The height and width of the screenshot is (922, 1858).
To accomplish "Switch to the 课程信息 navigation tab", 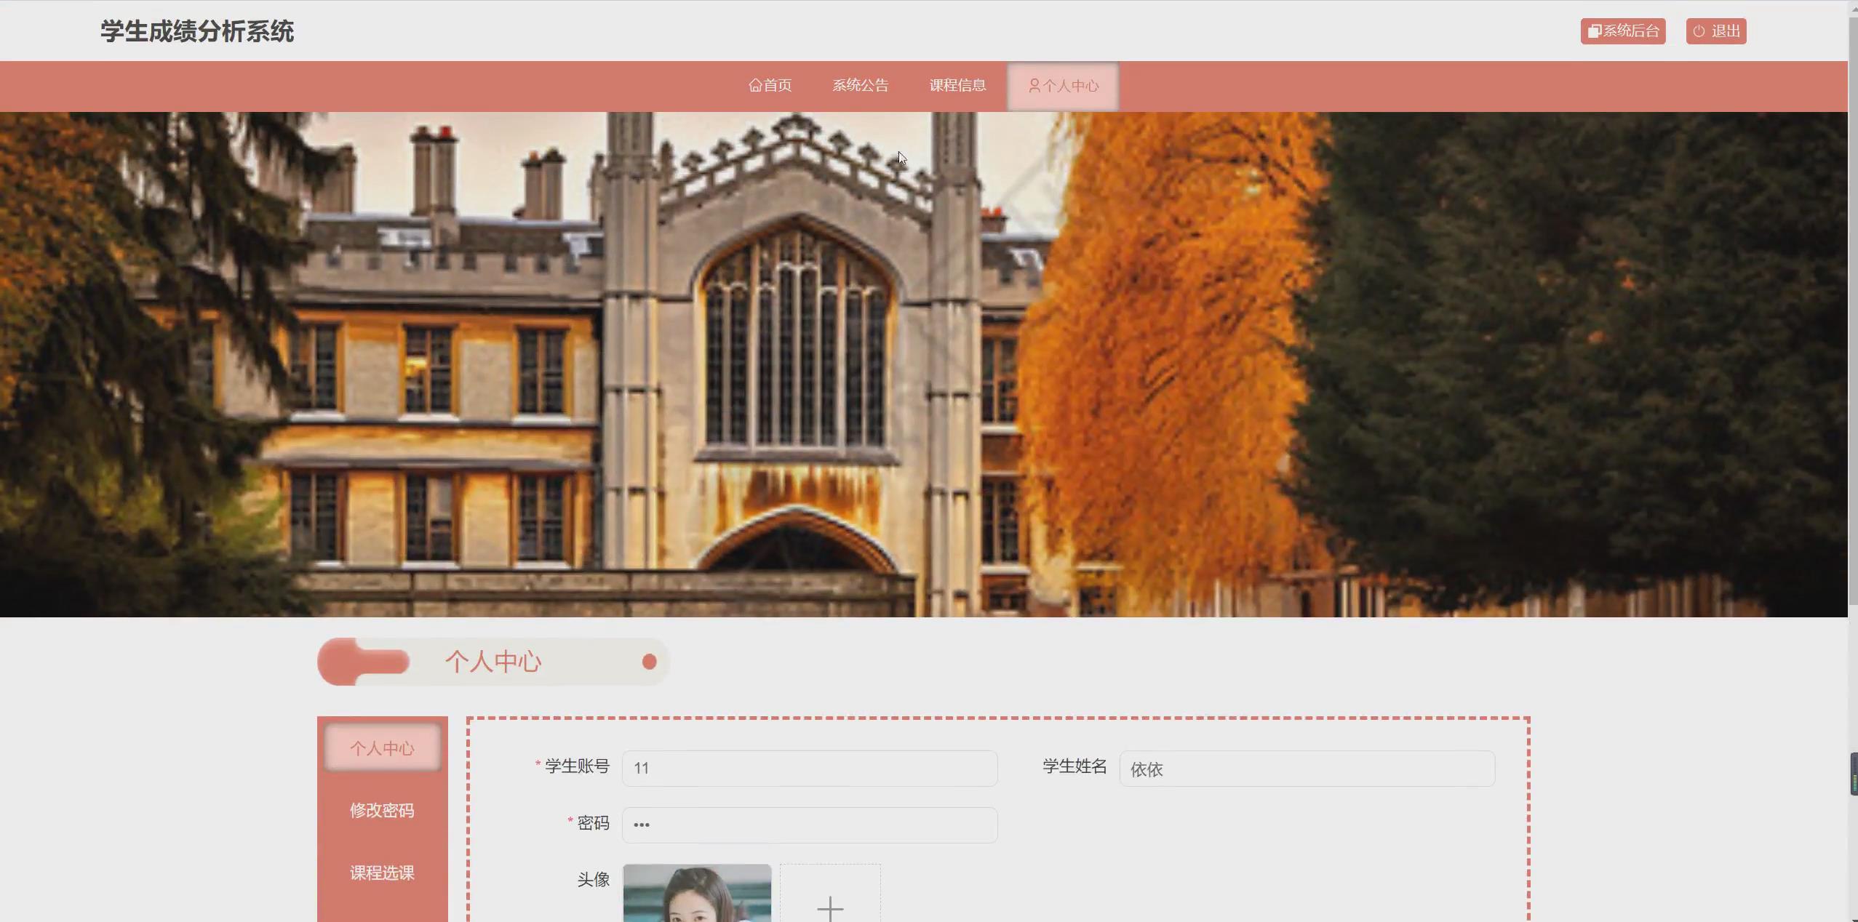I will (x=957, y=86).
